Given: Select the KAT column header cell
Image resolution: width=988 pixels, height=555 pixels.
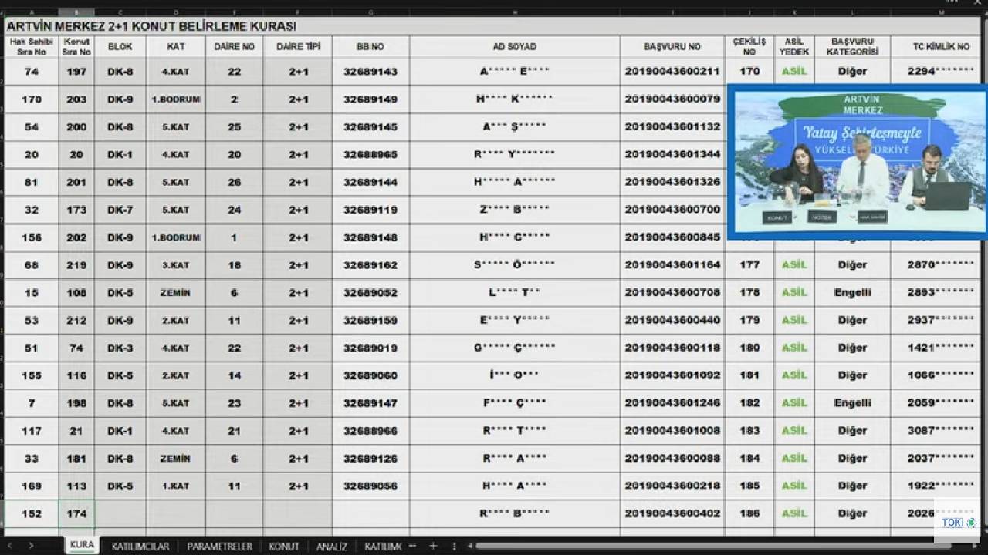Looking at the screenshot, I should coord(176,46).
